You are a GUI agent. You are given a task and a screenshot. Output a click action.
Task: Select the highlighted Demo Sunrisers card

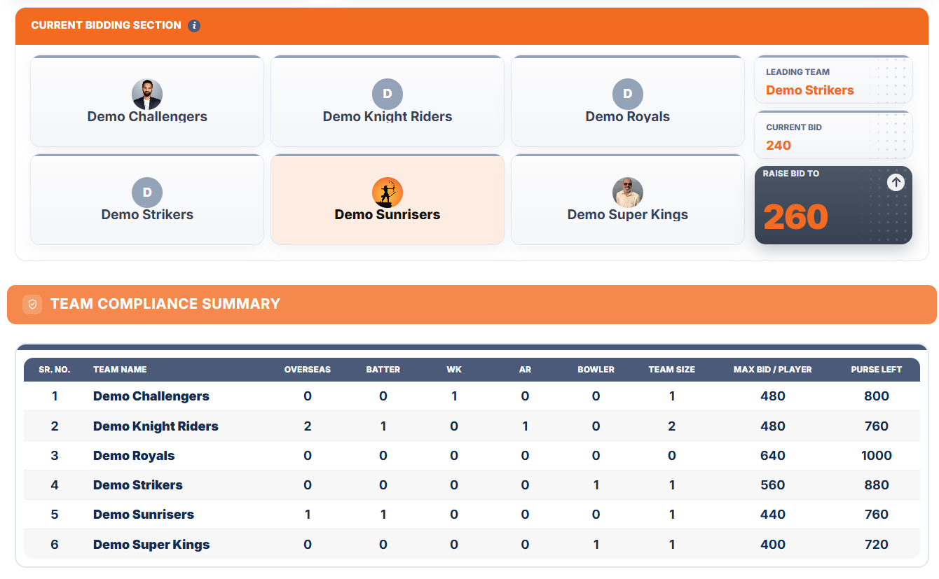(388, 200)
